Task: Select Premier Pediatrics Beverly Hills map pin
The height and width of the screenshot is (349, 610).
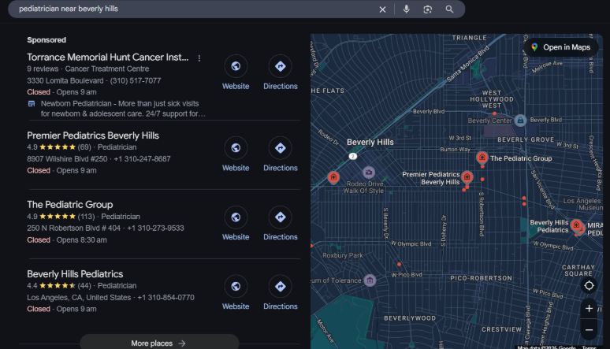Action: [x=467, y=177]
